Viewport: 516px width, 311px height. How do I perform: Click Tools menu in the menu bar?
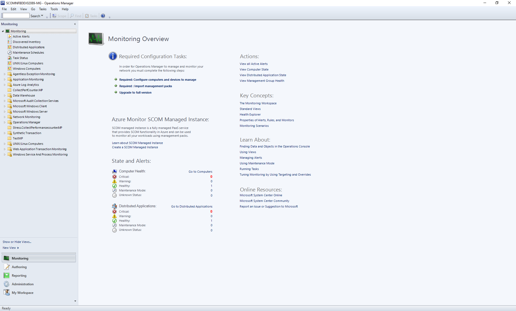coord(54,9)
